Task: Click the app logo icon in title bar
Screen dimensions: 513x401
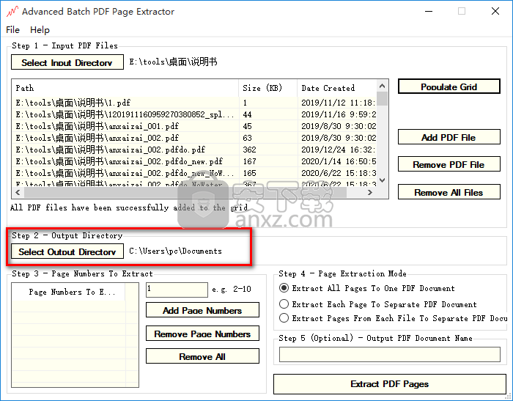Action: pos(12,12)
